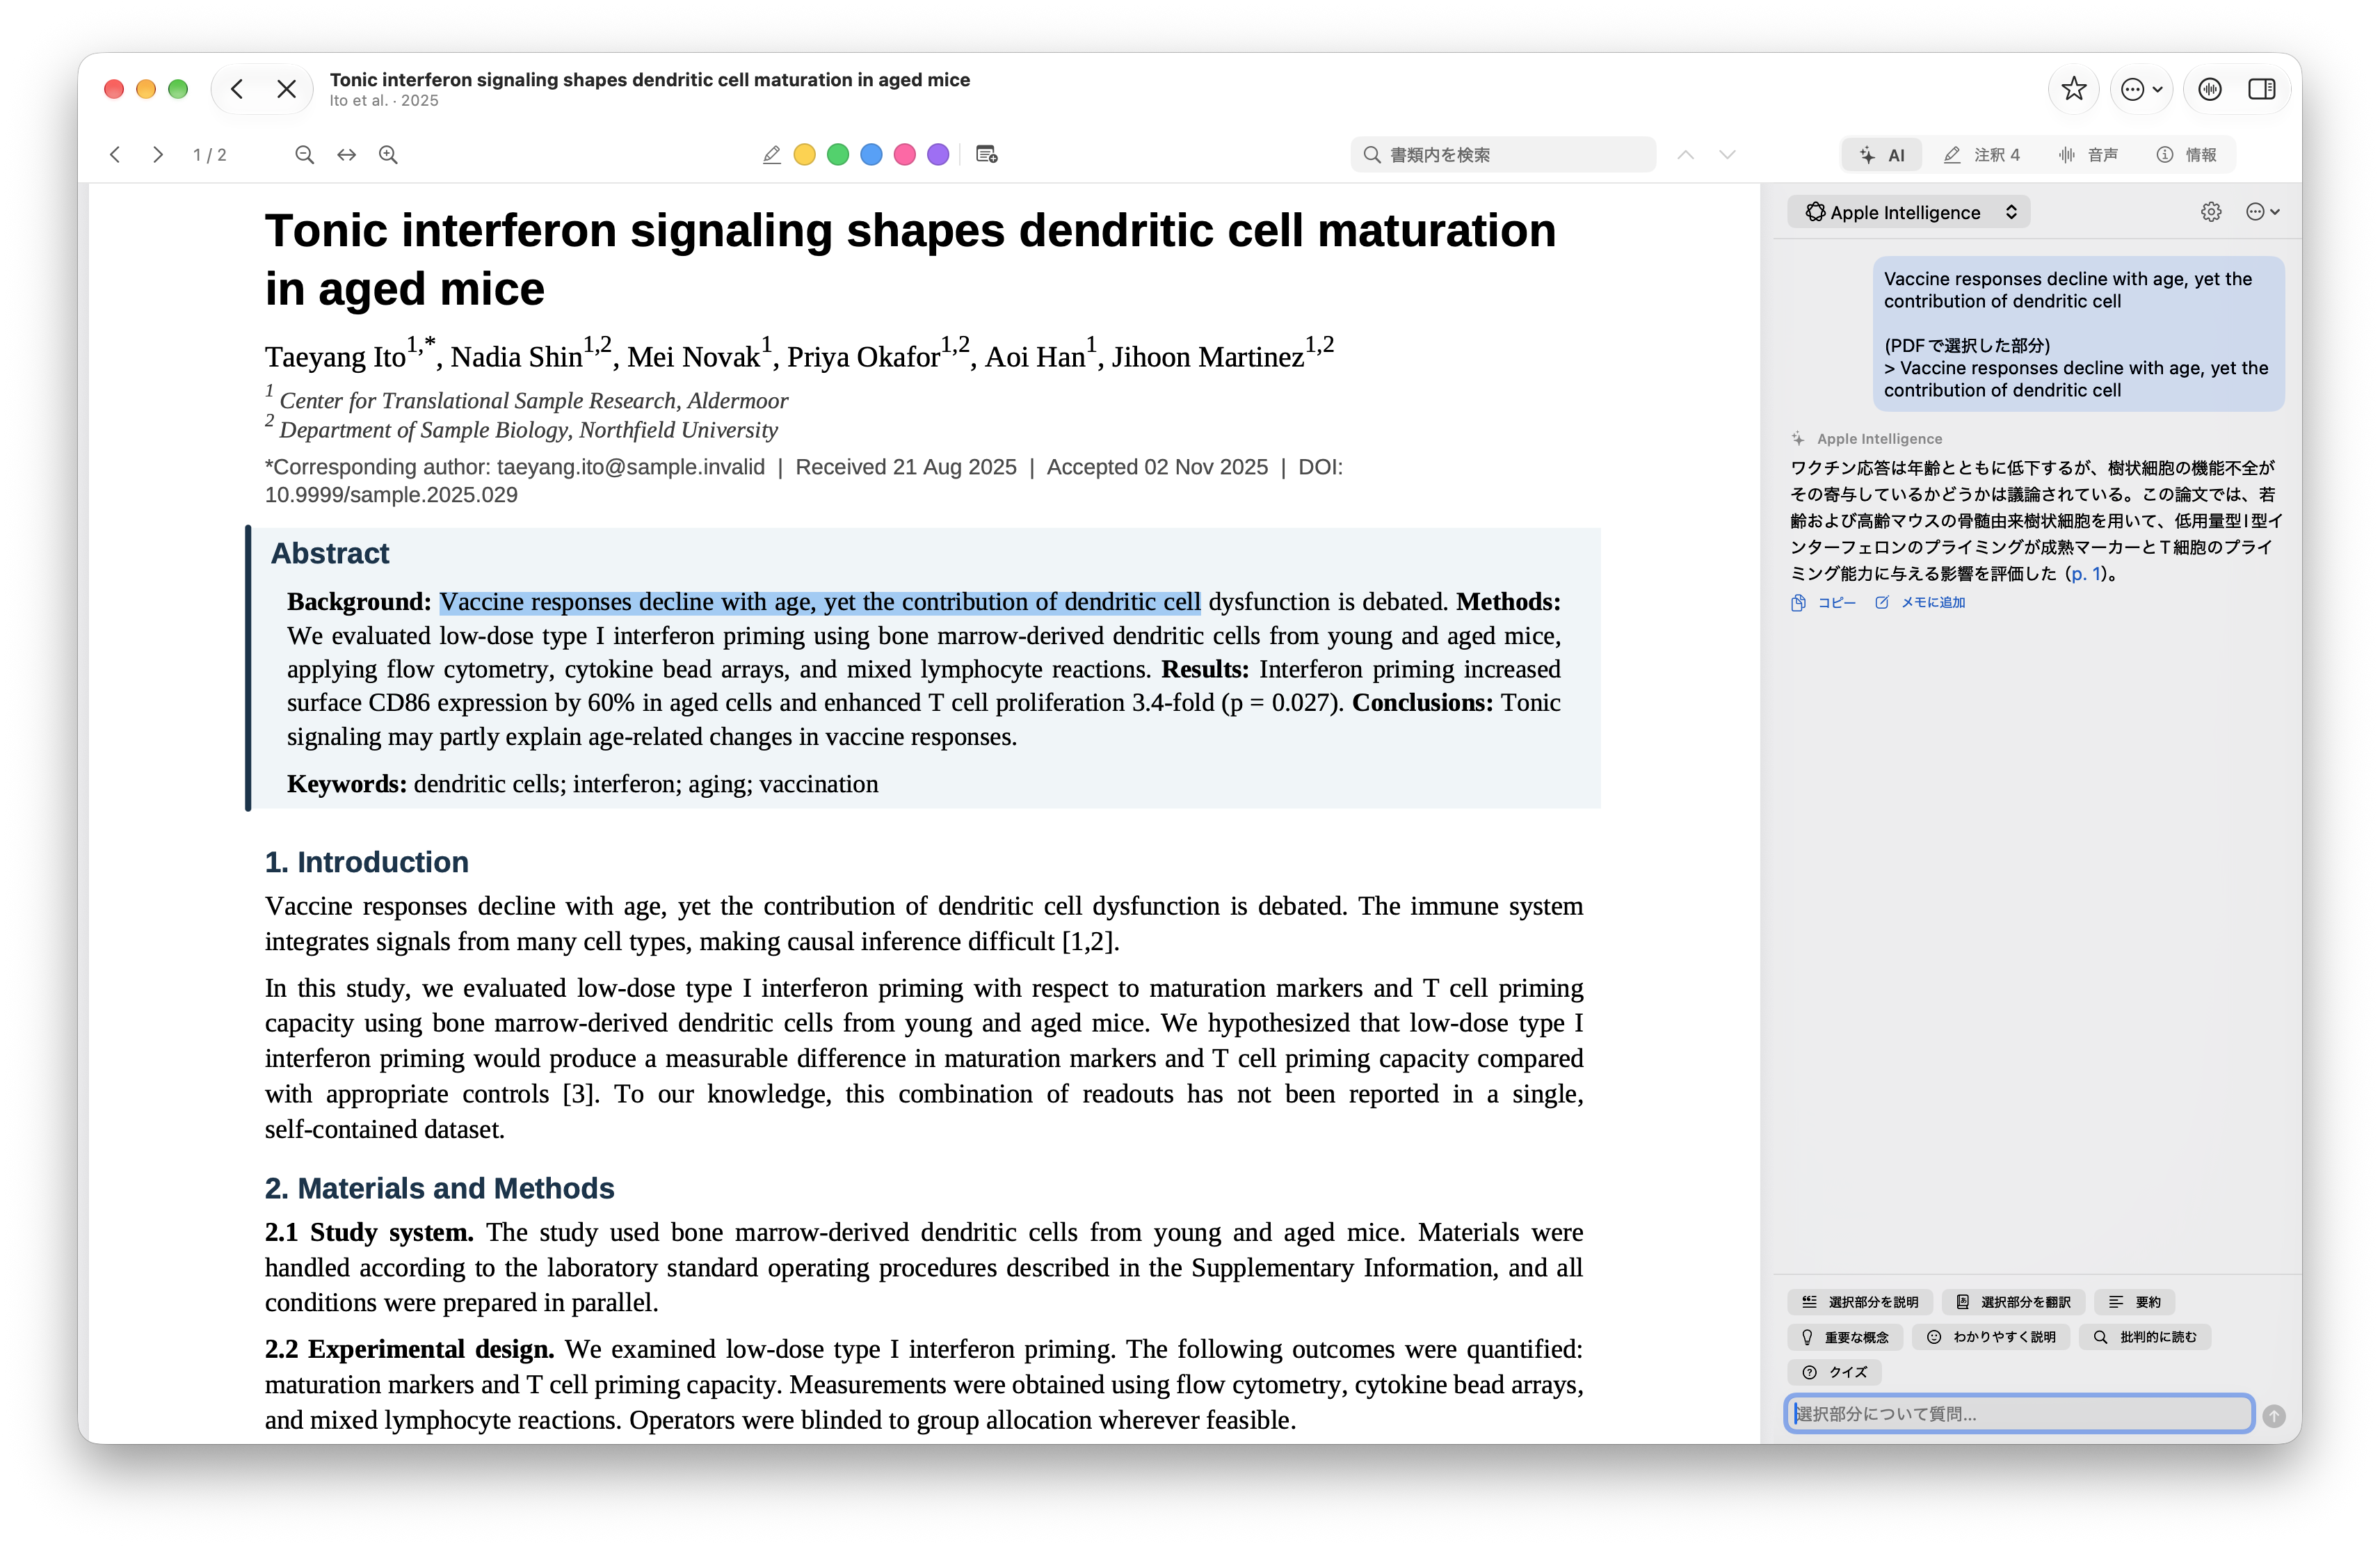2380x1547 pixels.
Task: Click コピー to copy the response
Action: (x=1823, y=603)
